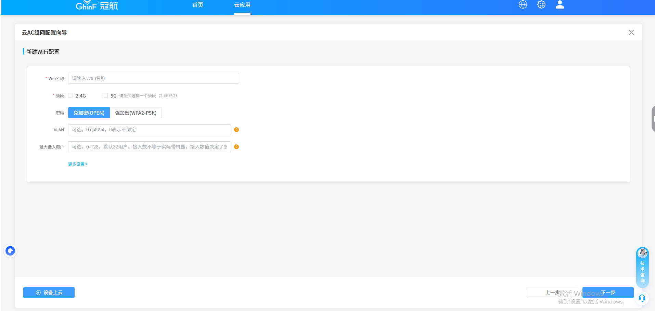Enable the 5G band checkbox
This screenshot has height=311, width=655.
point(105,96)
